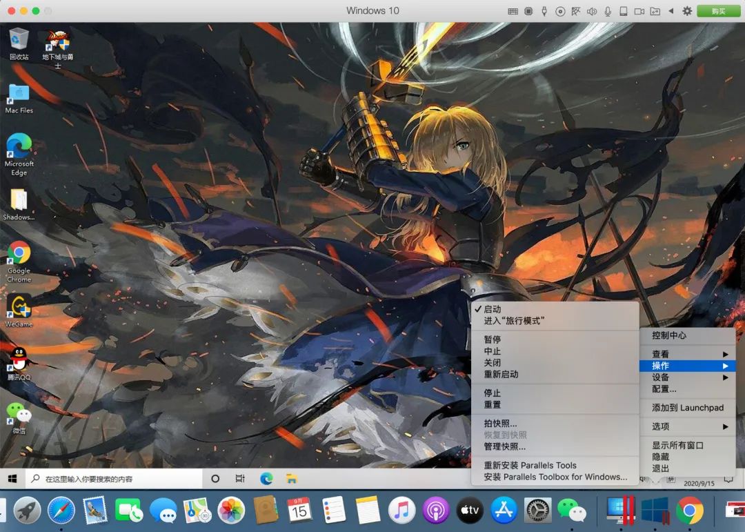Select the Google Chrome desktop shortcut

tap(19, 262)
